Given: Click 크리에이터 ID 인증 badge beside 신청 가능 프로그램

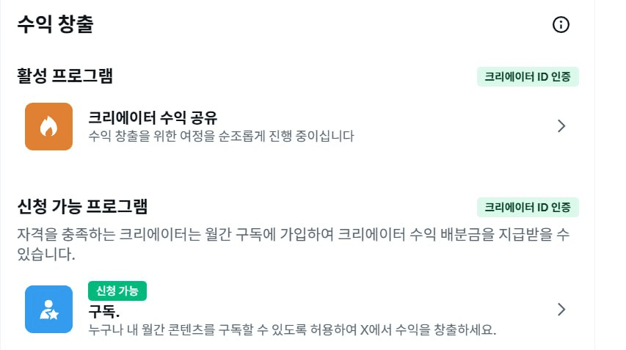Looking at the screenshot, I should coord(528,207).
